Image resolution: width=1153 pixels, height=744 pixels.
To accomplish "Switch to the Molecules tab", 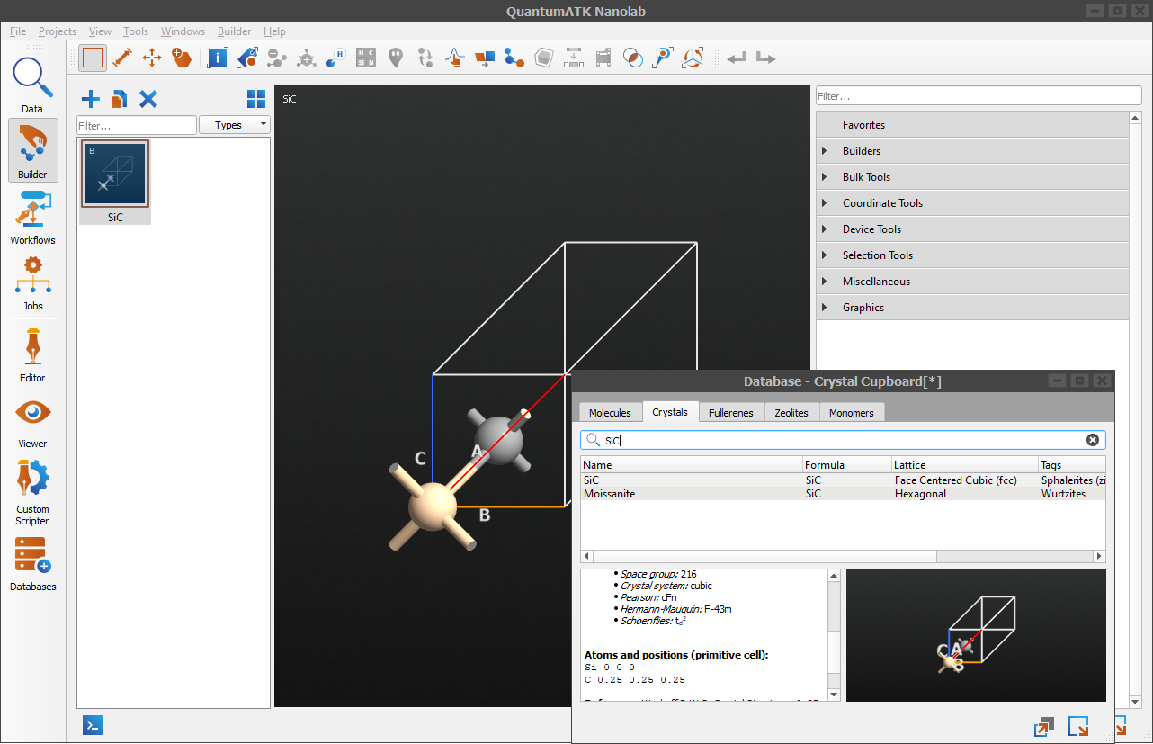I will point(610,413).
